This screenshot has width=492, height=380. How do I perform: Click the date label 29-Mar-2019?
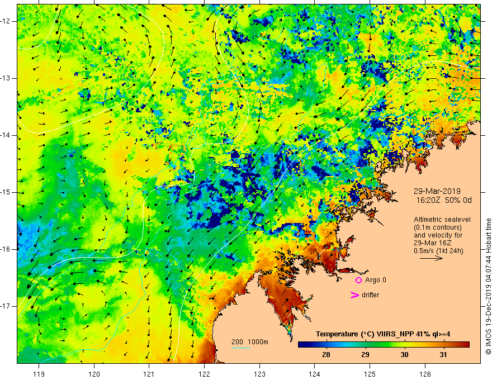(437, 191)
